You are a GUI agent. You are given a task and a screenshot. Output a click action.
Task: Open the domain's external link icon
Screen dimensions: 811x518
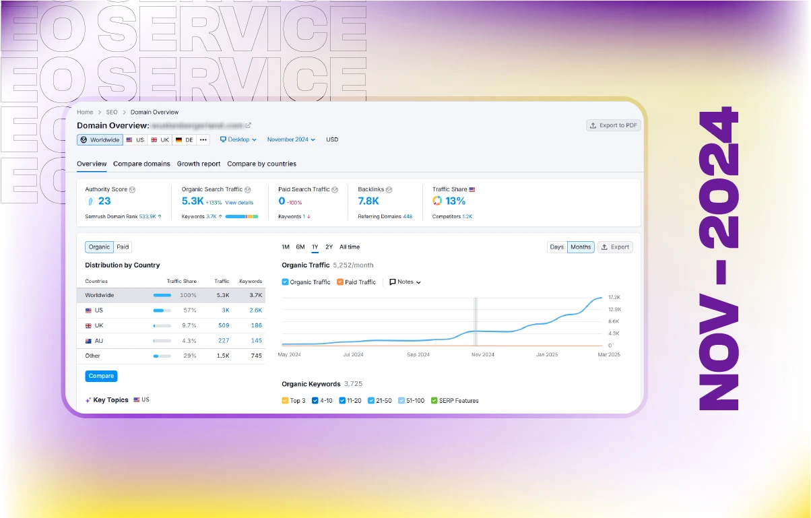click(x=249, y=125)
